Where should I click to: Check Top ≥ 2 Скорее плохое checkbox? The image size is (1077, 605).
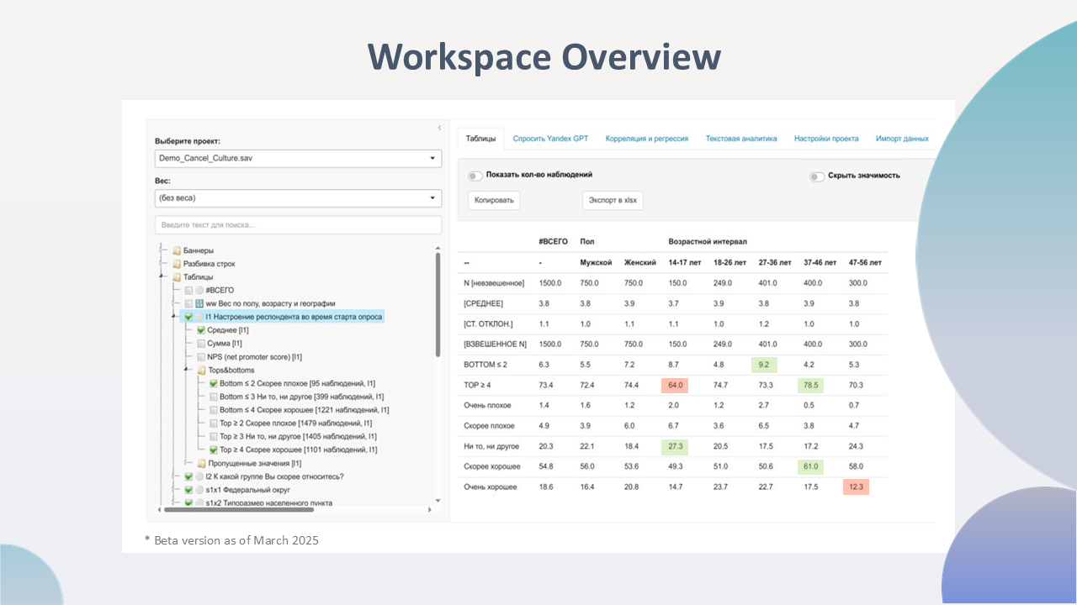pyautogui.click(x=214, y=423)
